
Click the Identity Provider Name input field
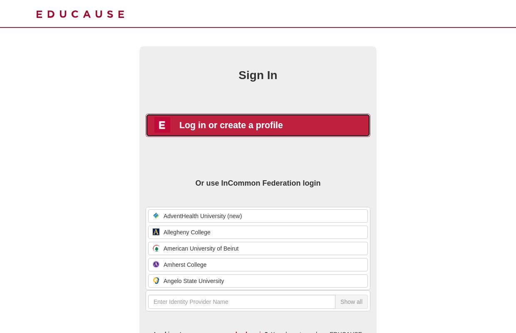(242, 302)
